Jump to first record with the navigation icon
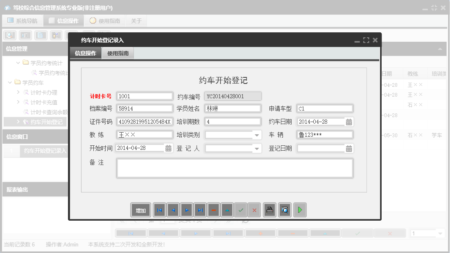 click(x=159, y=210)
